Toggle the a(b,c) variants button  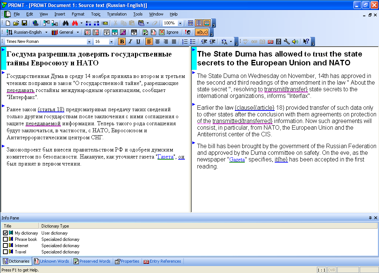point(202,33)
